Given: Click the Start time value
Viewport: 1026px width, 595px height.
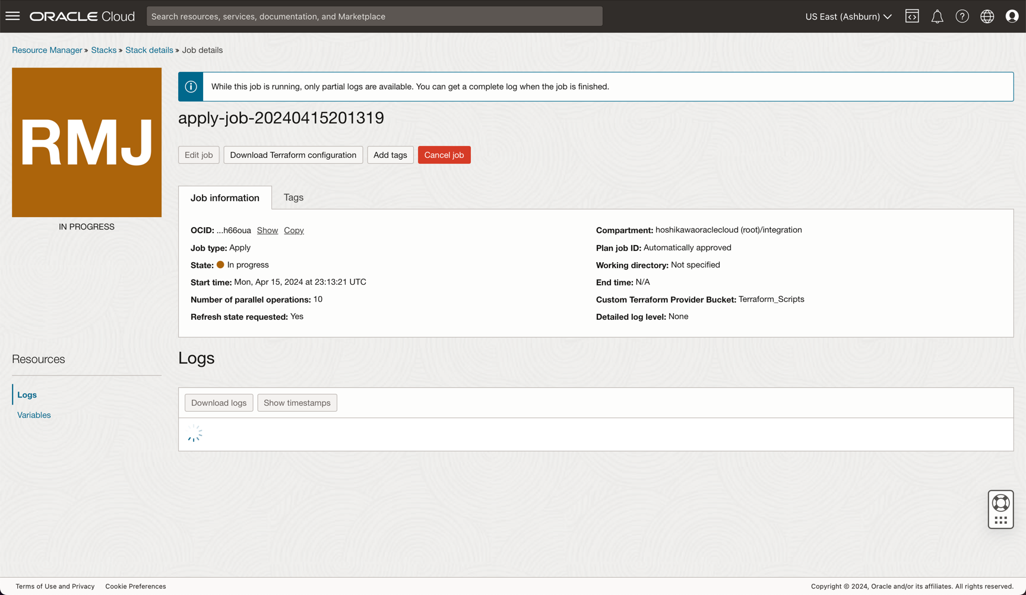Looking at the screenshot, I should click(x=300, y=282).
